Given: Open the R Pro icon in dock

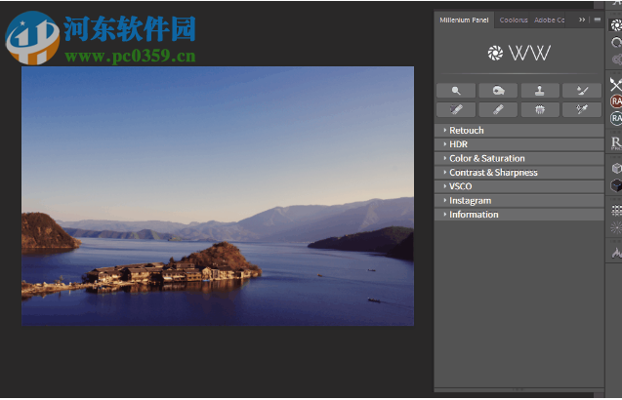Looking at the screenshot, I should [x=616, y=143].
